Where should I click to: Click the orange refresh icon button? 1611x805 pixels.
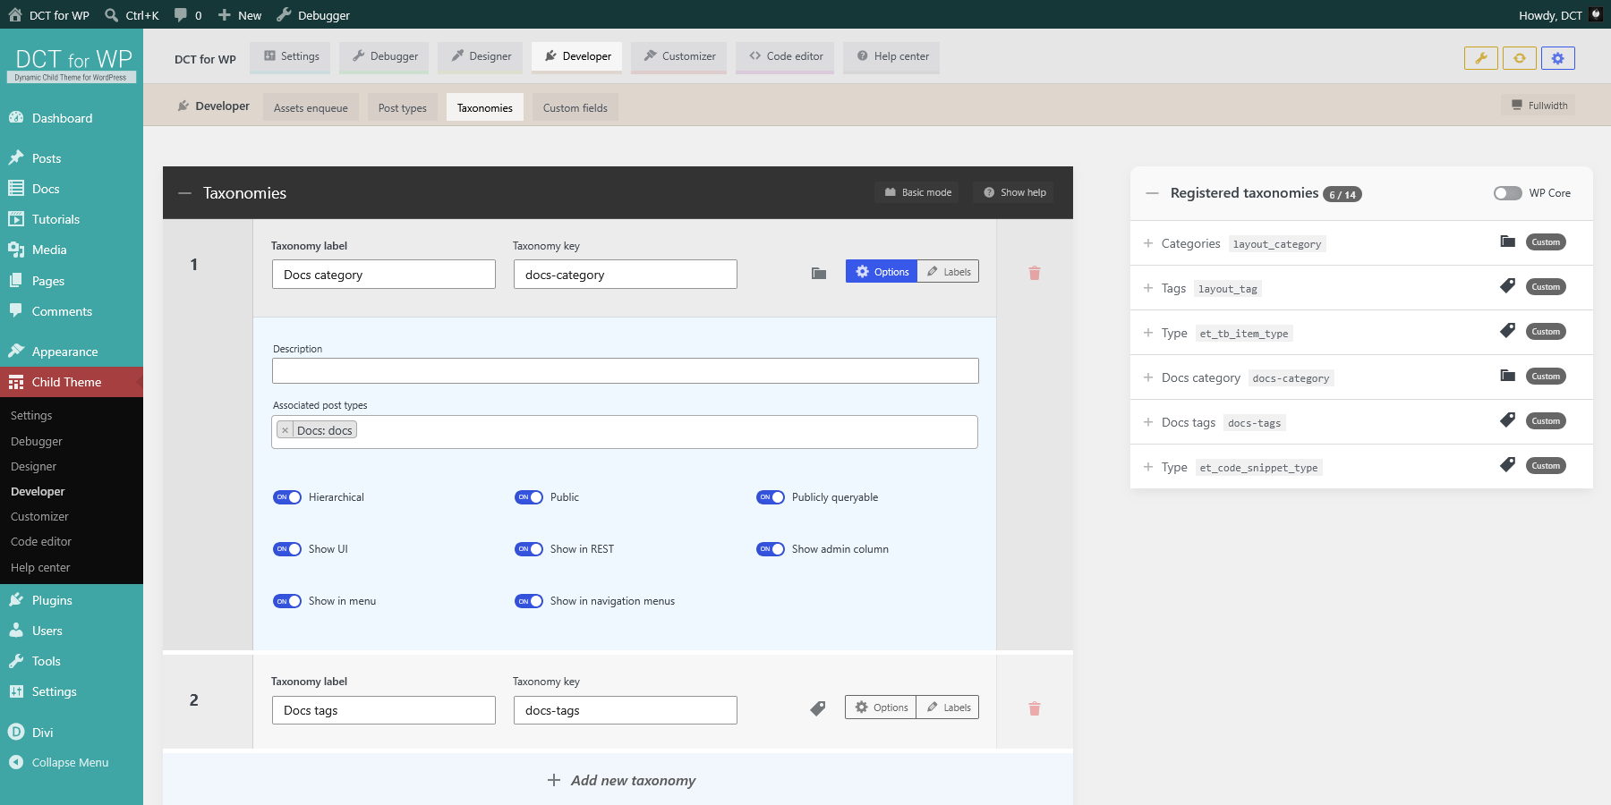[x=1520, y=58]
